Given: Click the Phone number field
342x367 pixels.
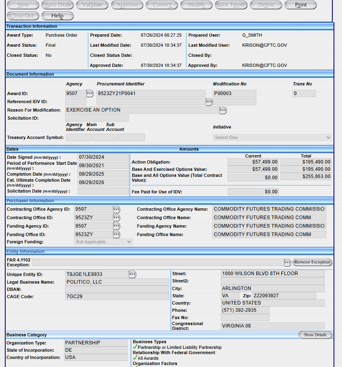Looking at the screenshot, I should [245, 310].
